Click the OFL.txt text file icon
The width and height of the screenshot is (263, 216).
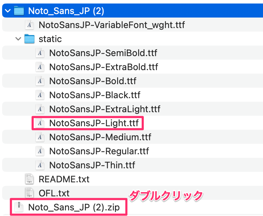pos(29,193)
